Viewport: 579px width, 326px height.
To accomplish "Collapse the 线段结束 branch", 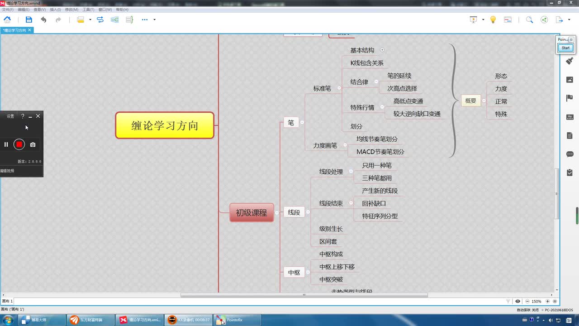I will point(351,203).
